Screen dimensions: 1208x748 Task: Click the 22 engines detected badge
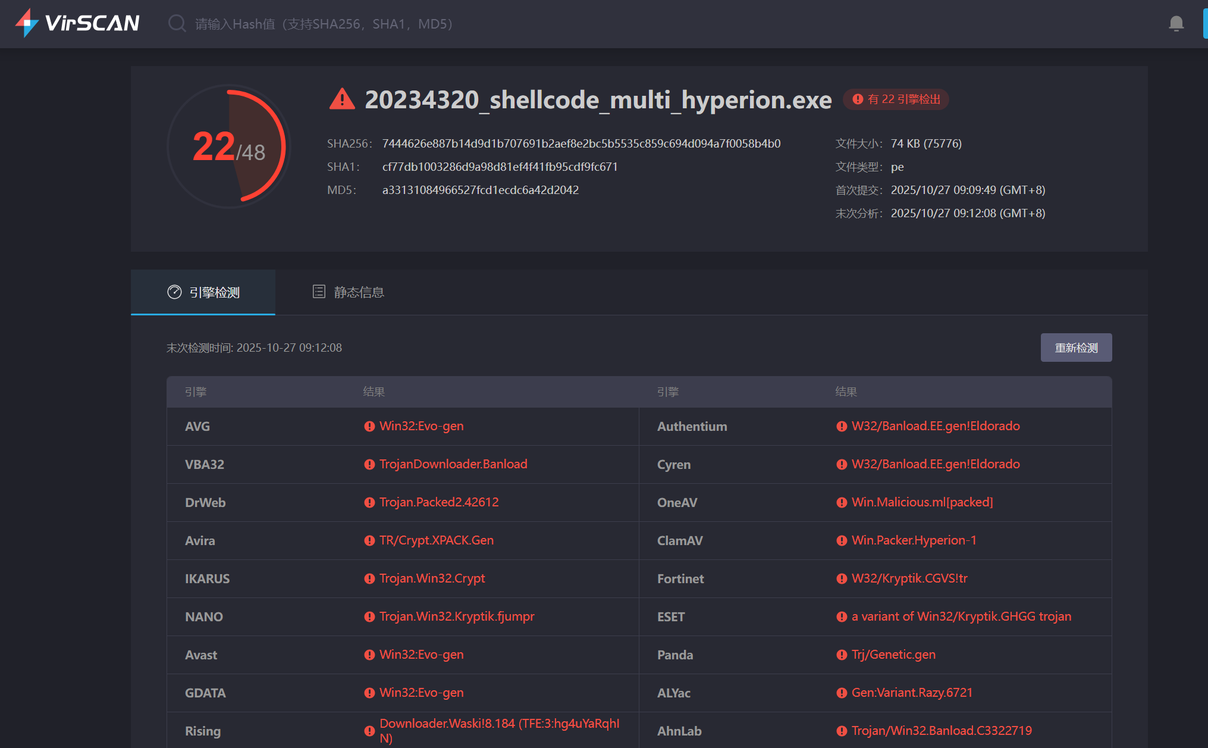tap(896, 99)
